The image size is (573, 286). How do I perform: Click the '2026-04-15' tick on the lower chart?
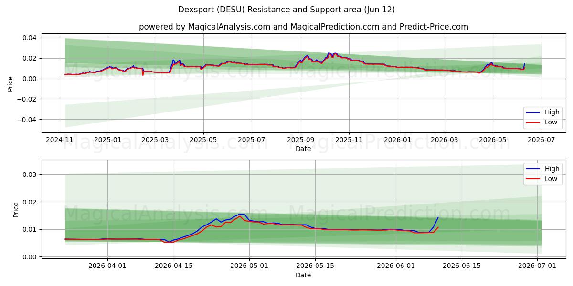click(x=173, y=266)
